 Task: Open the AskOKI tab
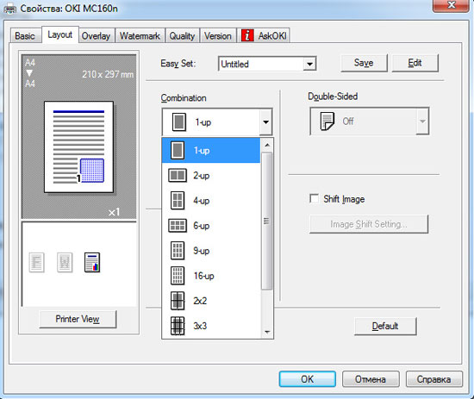(x=264, y=35)
